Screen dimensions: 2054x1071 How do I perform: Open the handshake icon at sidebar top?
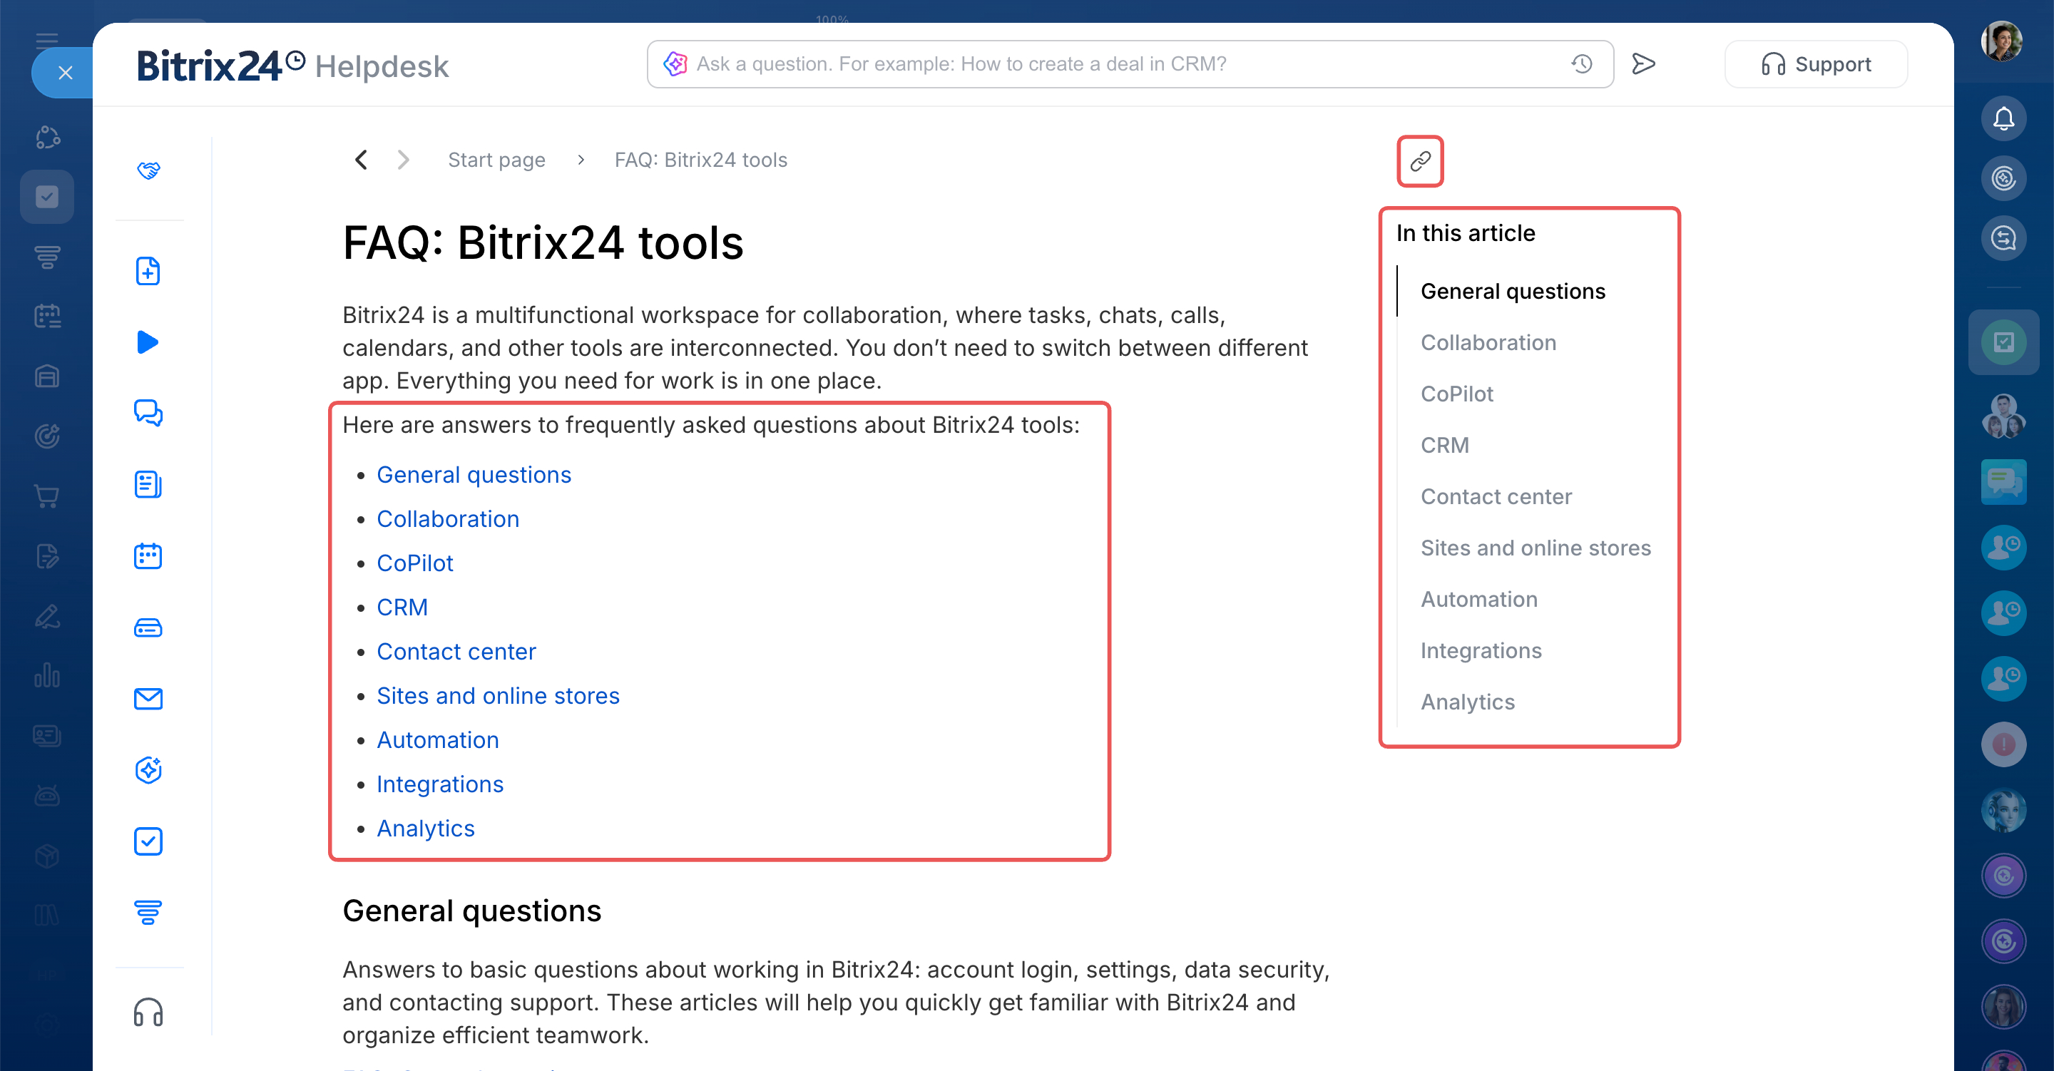[148, 170]
